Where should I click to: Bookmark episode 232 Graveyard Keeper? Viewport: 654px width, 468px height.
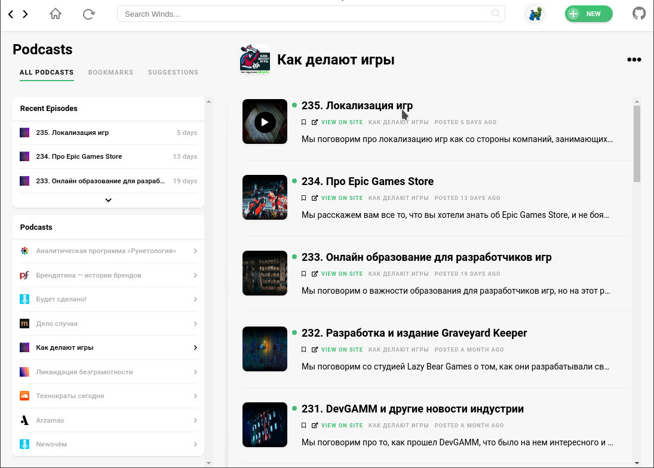pyautogui.click(x=303, y=350)
